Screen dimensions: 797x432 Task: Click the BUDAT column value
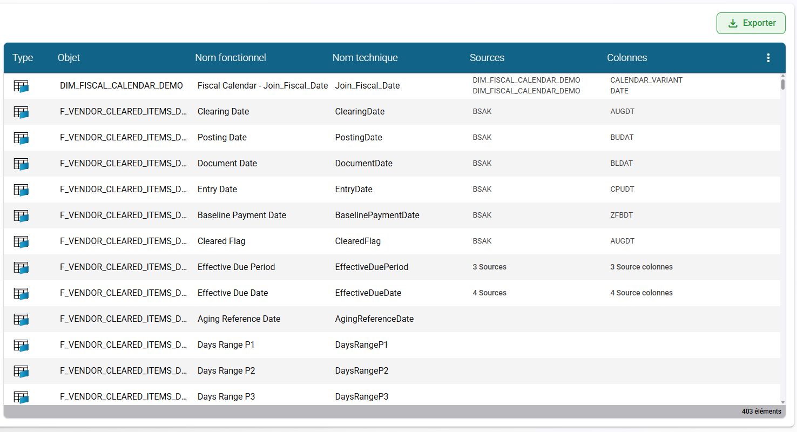(622, 137)
